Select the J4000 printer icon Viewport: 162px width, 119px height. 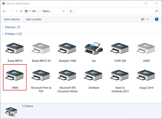(x=14, y=75)
